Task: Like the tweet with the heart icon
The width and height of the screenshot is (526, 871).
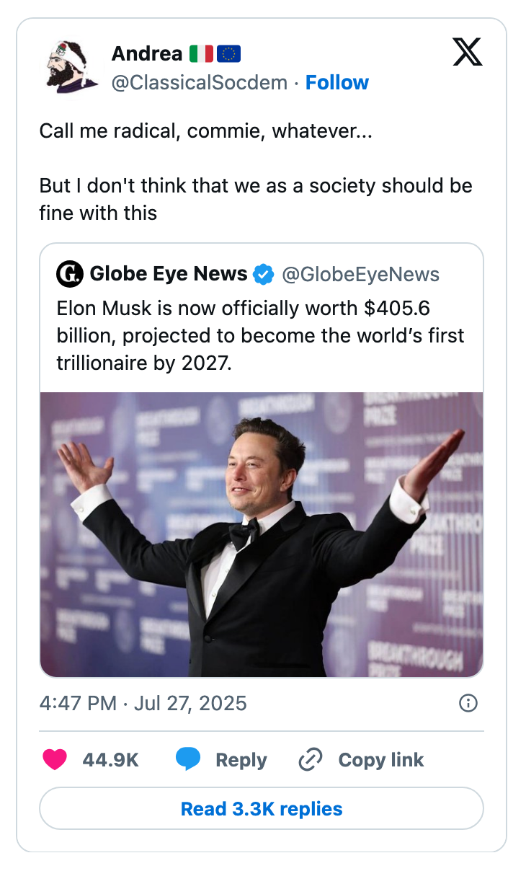Action: pyautogui.click(x=55, y=759)
